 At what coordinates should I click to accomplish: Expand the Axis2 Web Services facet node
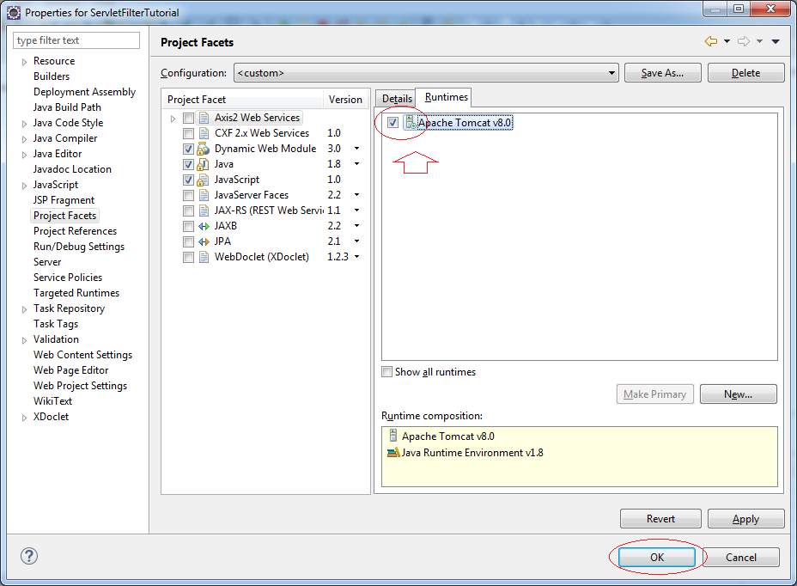tap(173, 119)
